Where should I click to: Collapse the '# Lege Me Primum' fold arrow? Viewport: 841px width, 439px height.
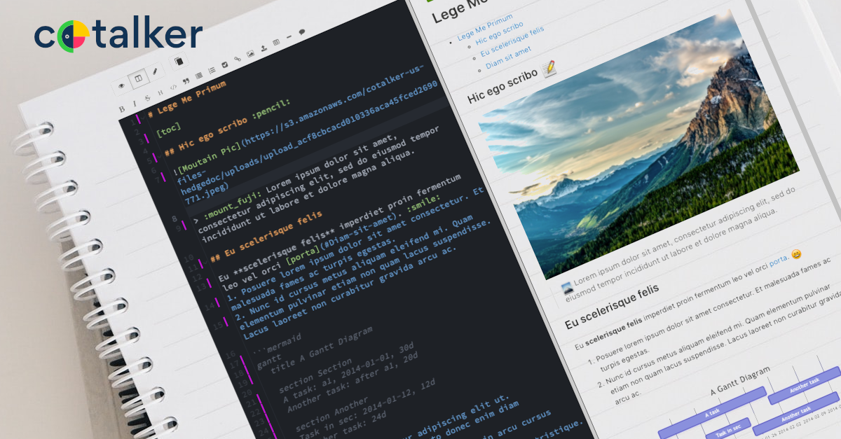(x=142, y=117)
